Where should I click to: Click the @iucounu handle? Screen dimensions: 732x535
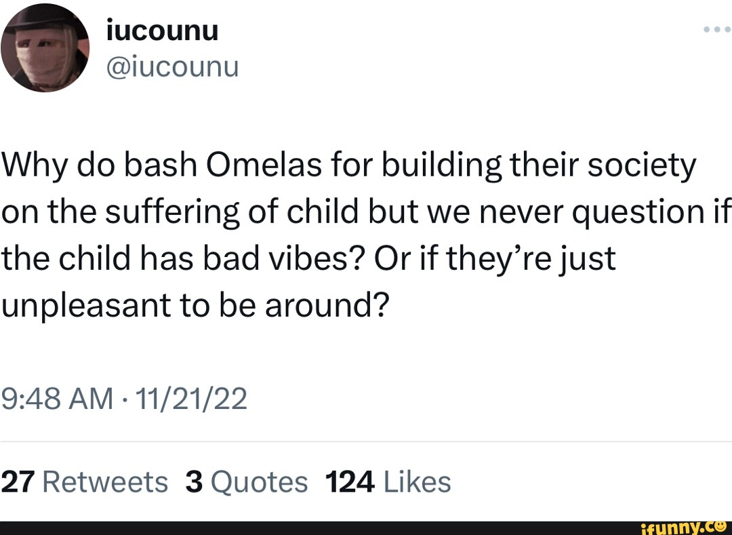click(x=173, y=66)
